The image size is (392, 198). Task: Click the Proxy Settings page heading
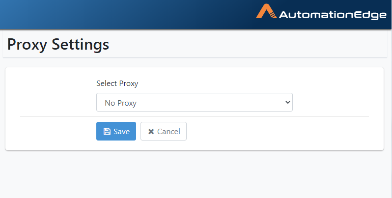click(58, 45)
